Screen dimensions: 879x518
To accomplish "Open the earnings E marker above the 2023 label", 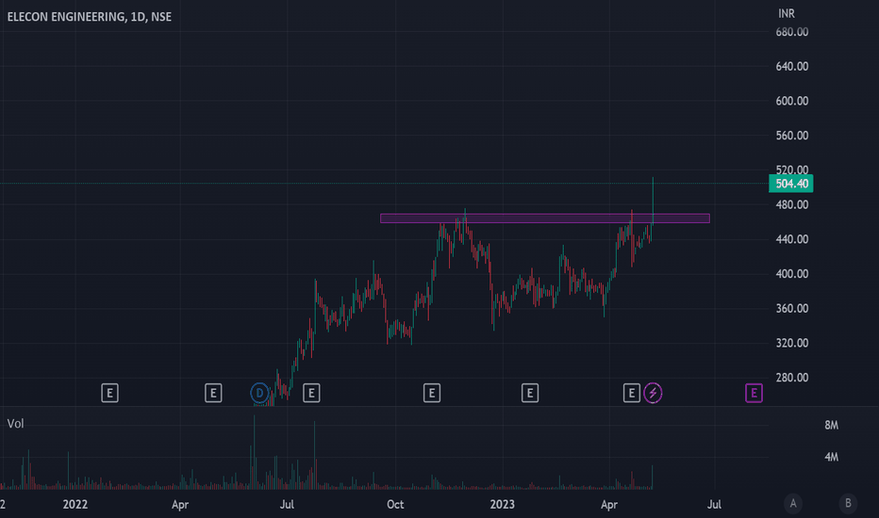I will click(x=530, y=393).
